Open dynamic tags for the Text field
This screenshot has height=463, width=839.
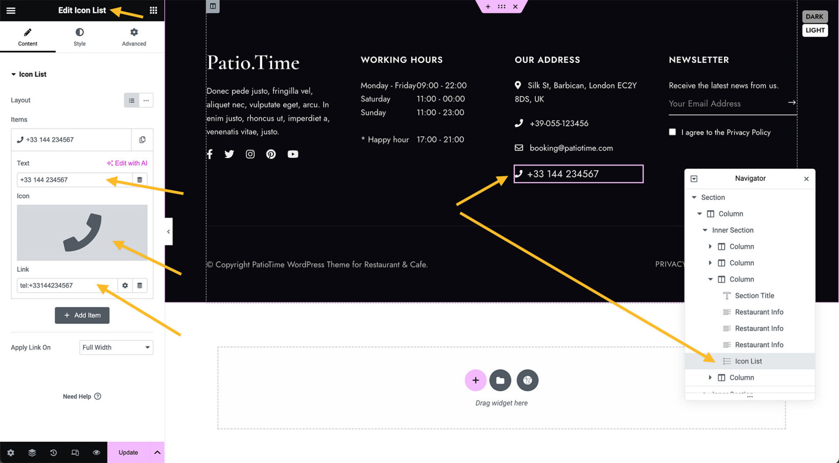(x=139, y=180)
